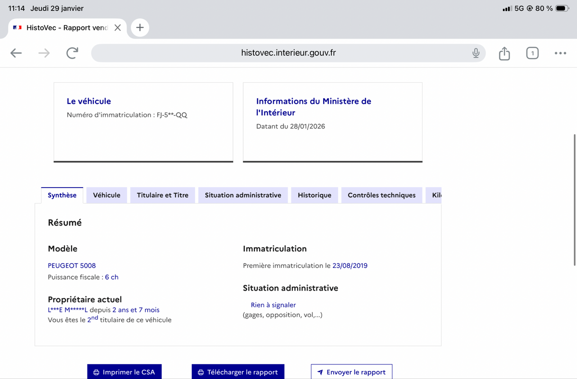
Task: Go back using the browser back arrow
Action: (16, 53)
